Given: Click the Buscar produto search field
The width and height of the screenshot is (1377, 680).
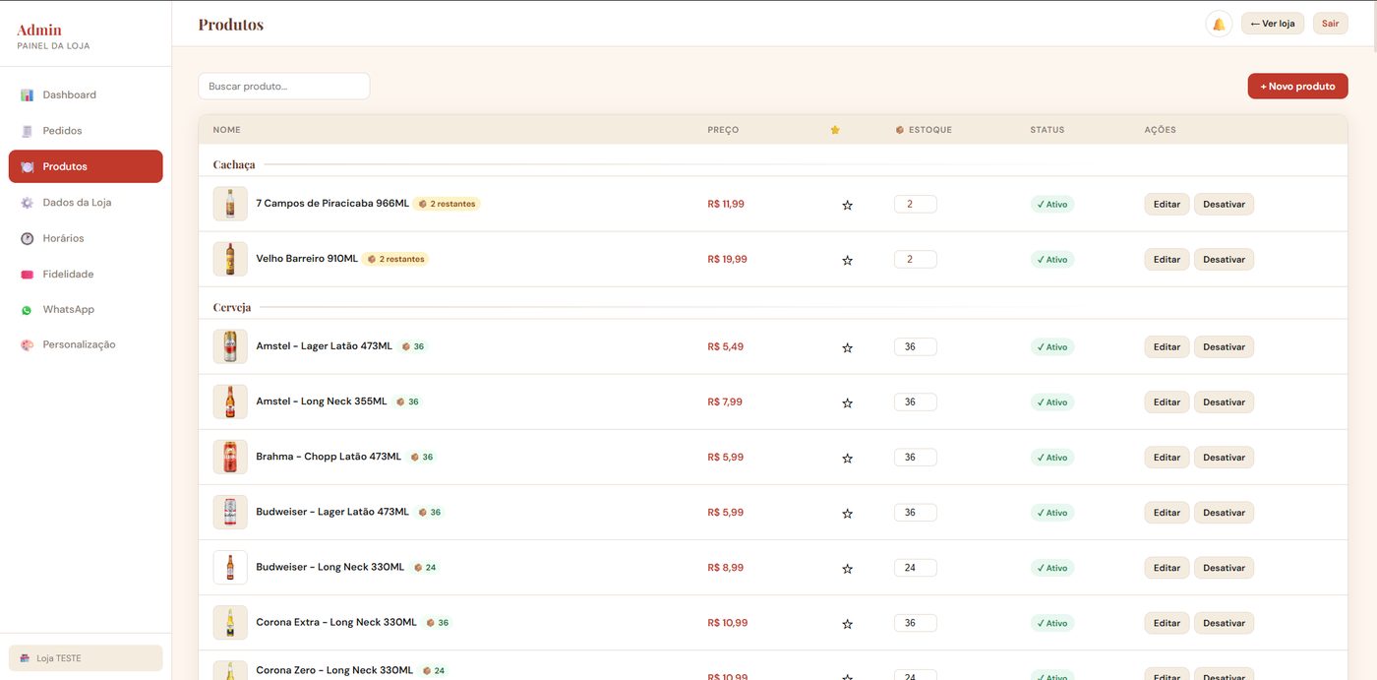Looking at the screenshot, I should pos(284,87).
